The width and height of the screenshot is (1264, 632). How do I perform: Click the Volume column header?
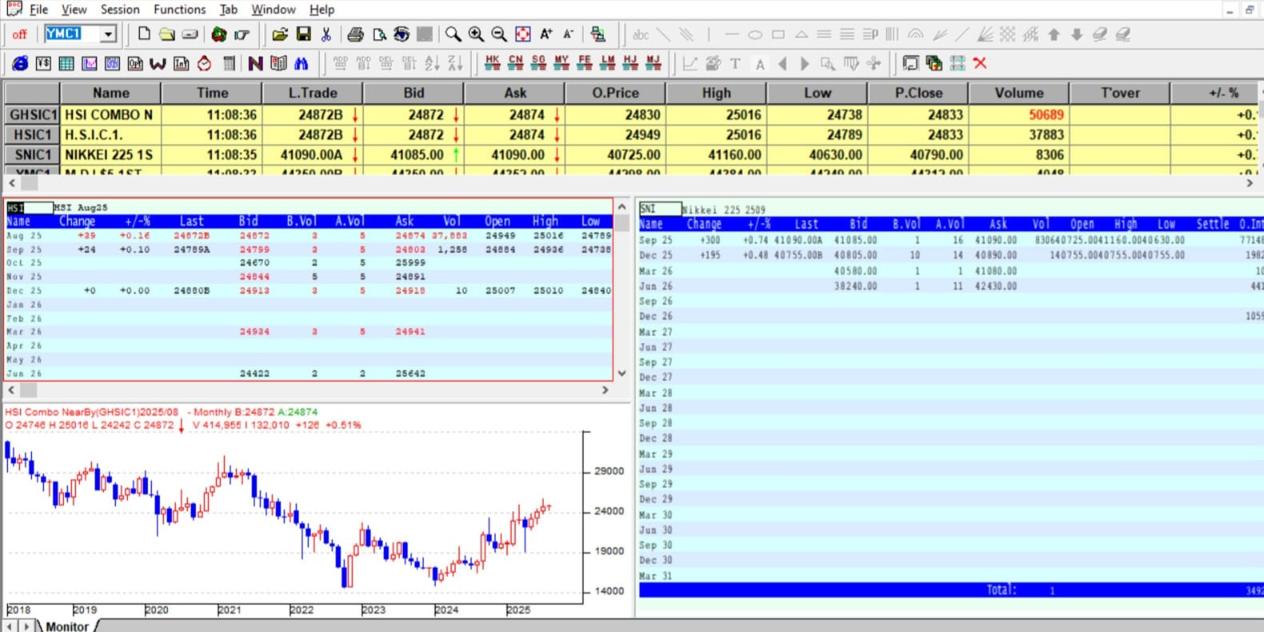click(1019, 93)
